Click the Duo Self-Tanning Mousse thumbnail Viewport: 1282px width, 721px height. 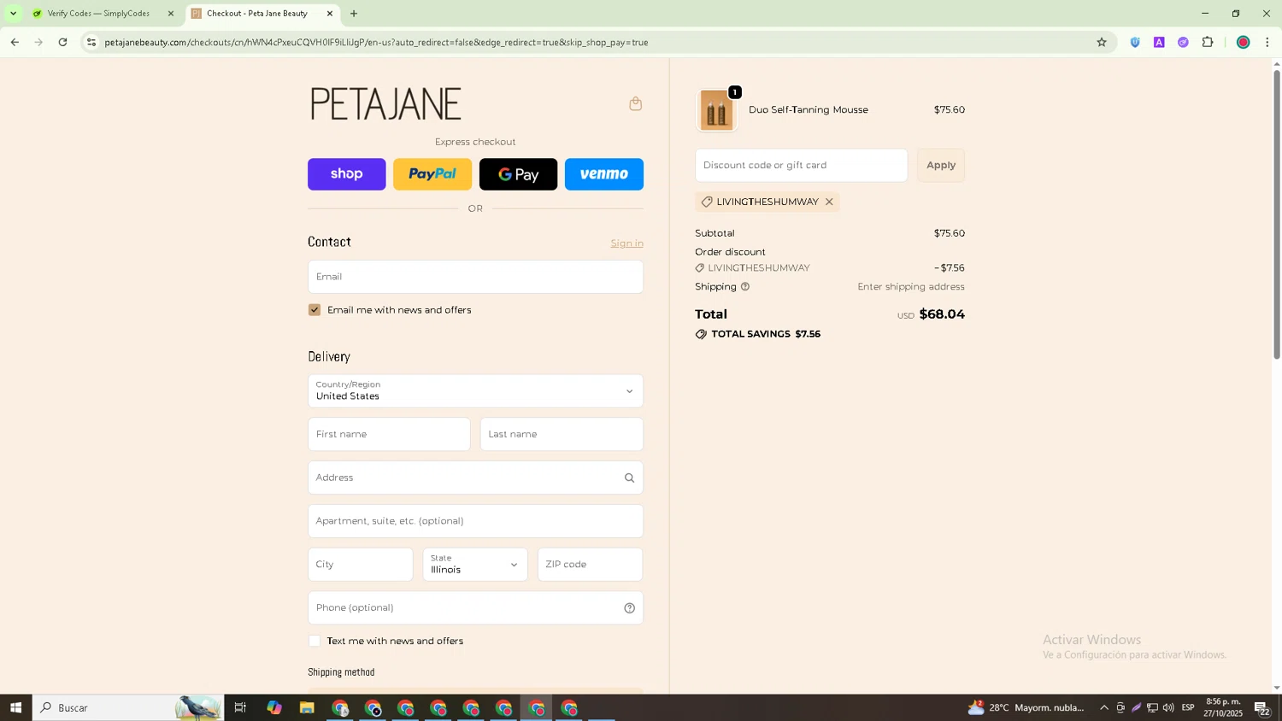coord(717,110)
